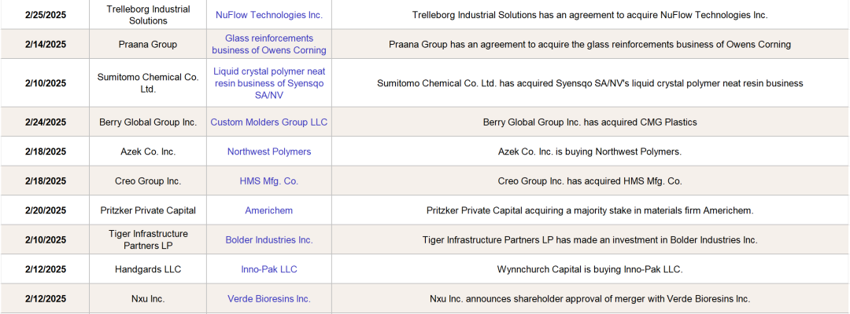This screenshot has width=850, height=314.
Task: Click the Bolder Industries Inc. link
Action: point(268,239)
